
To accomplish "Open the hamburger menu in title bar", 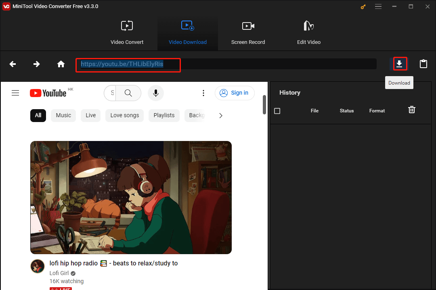I will pos(378,6).
